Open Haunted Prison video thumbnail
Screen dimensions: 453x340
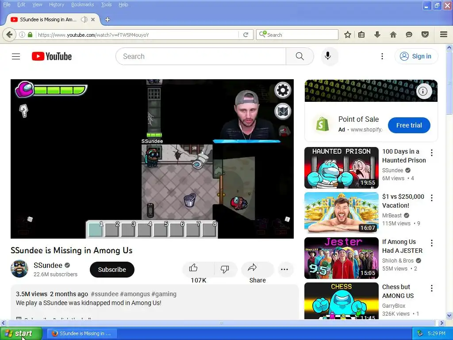342,168
